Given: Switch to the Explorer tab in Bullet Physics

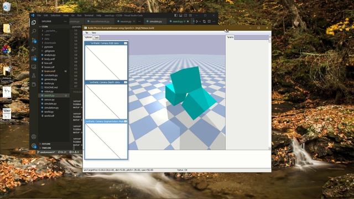Looking at the screenshot, I should click(x=88, y=37).
